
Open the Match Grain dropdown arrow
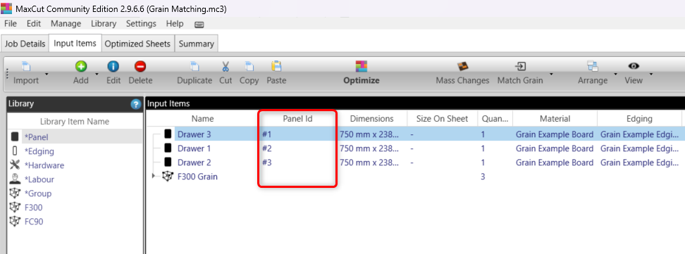551,74
